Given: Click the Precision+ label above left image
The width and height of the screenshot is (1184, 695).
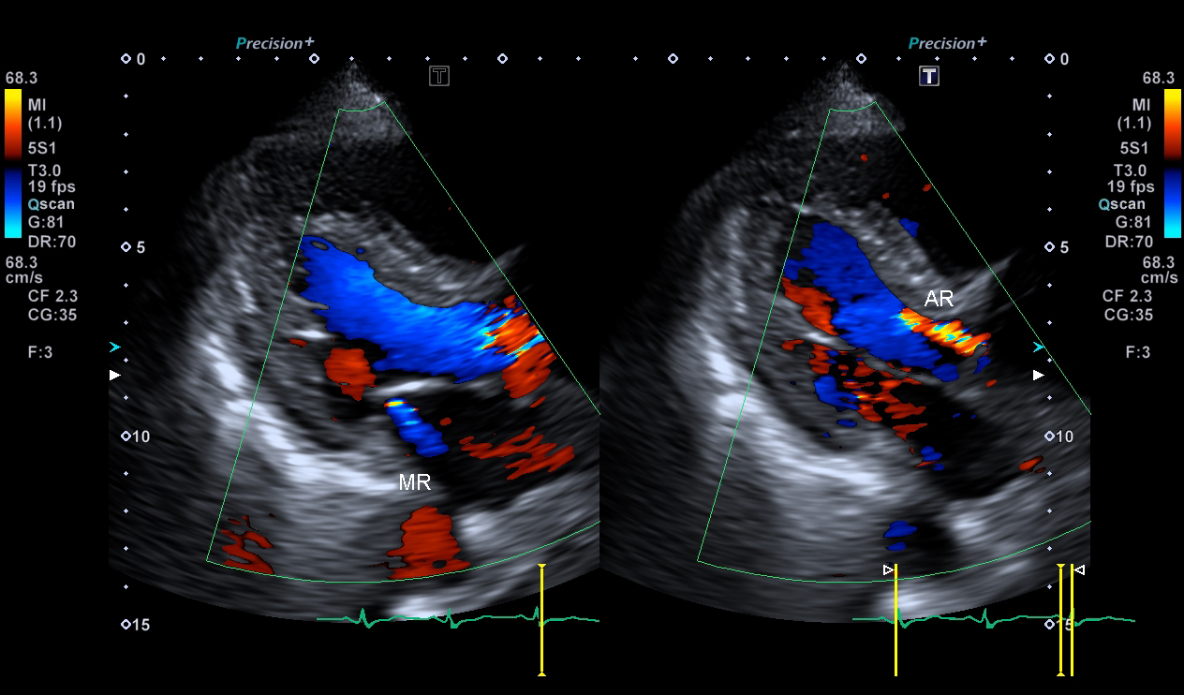Looking at the screenshot, I should click(274, 43).
